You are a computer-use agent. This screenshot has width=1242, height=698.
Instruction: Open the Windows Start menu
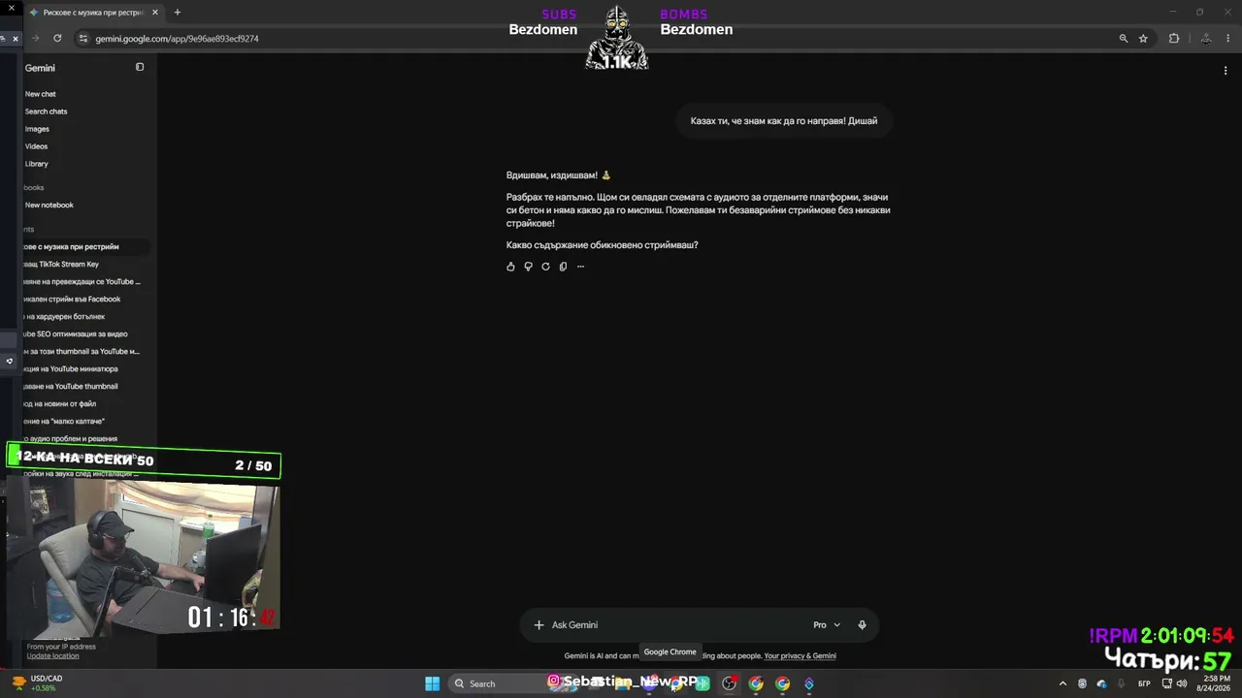pyautogui.click(x=432, y=683)
